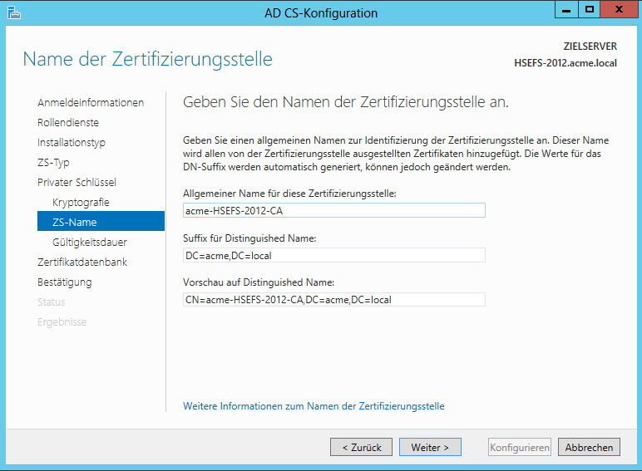Open the Rollendienste step
The height and width of the screenshot is (471, 642).
(68, 123)
